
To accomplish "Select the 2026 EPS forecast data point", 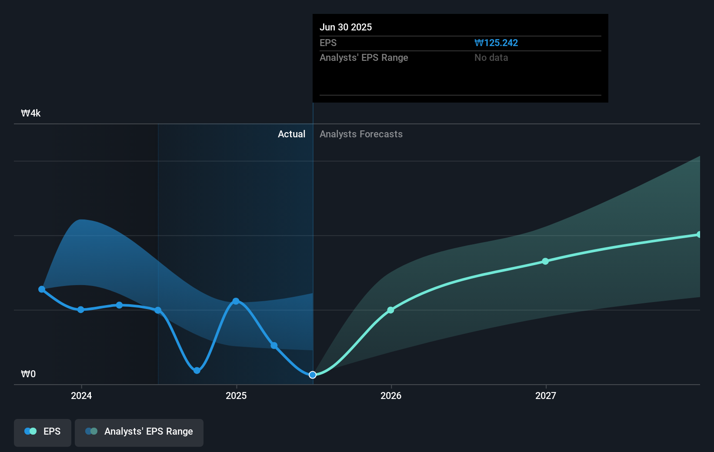I will coord(390,310).
